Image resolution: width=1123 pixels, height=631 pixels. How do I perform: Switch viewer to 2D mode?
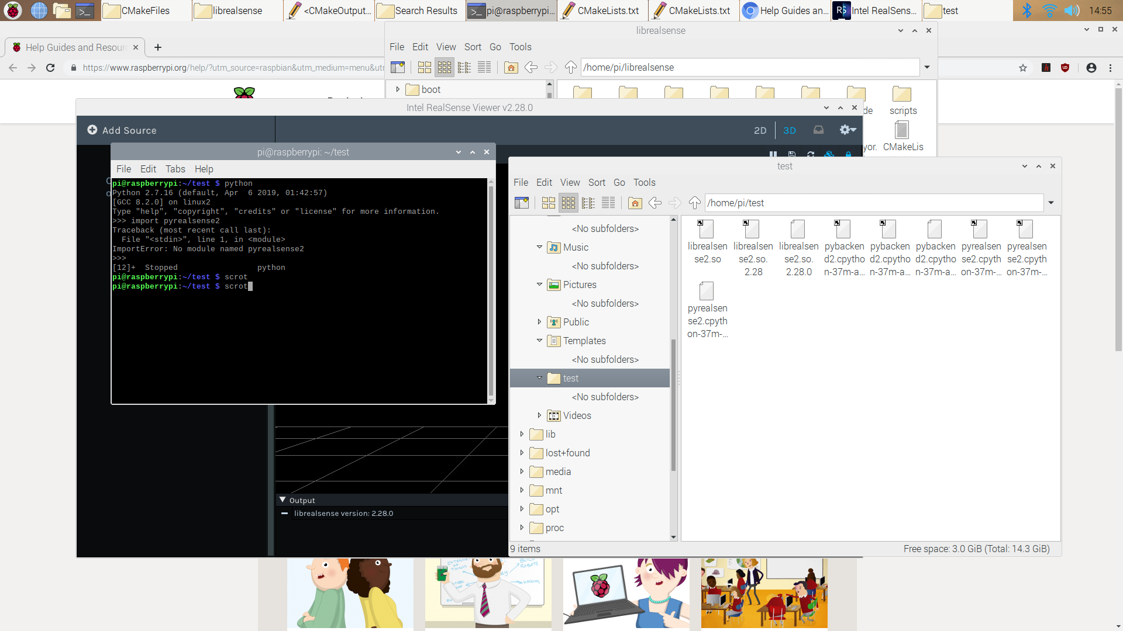760,130
